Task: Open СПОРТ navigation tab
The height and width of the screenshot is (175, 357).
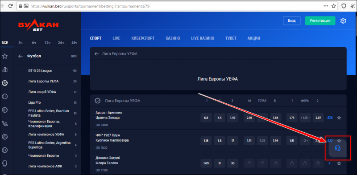Action: coord(95,38)
